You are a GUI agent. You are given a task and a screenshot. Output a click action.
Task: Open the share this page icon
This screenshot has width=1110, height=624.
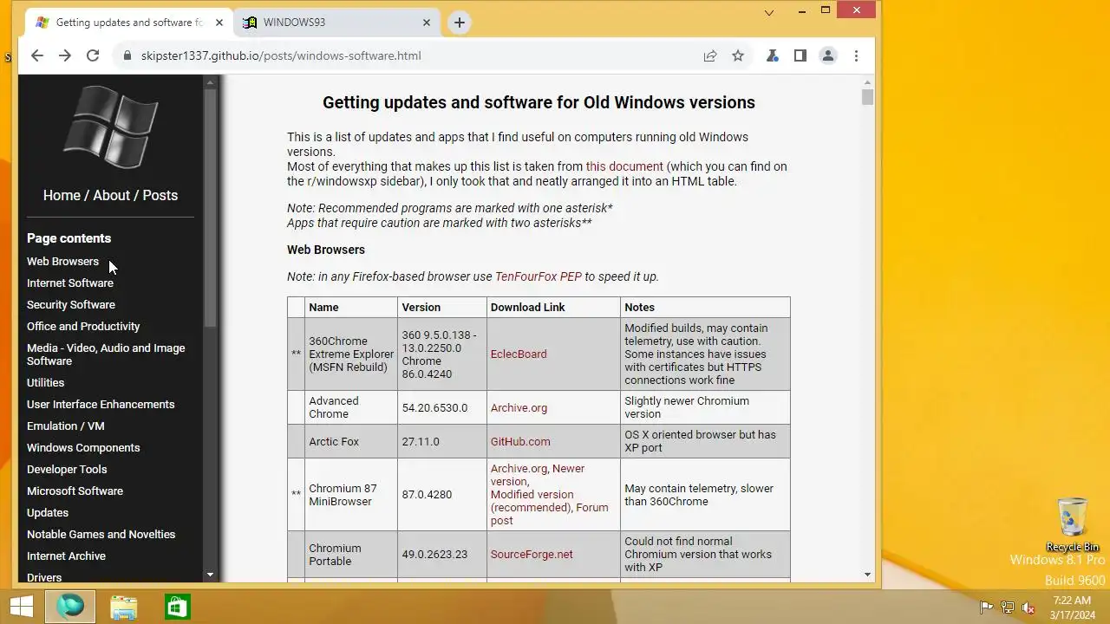710,55
